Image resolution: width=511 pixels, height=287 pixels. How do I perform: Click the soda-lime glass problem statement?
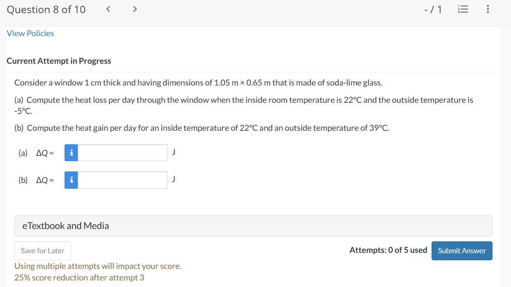(198, 83)
